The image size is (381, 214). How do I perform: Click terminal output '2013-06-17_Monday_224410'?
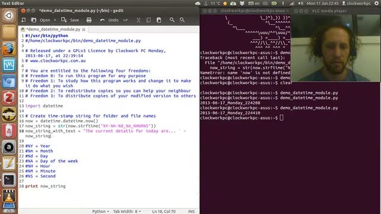pos(230,113)
